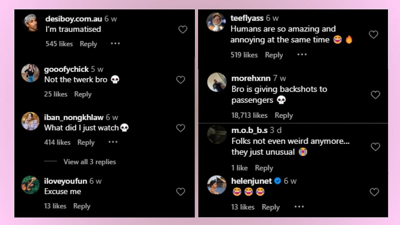This screenshot has width=400, height=225.
Task: Like the comment by desiboy.com.au
Action: coord(183,30)
